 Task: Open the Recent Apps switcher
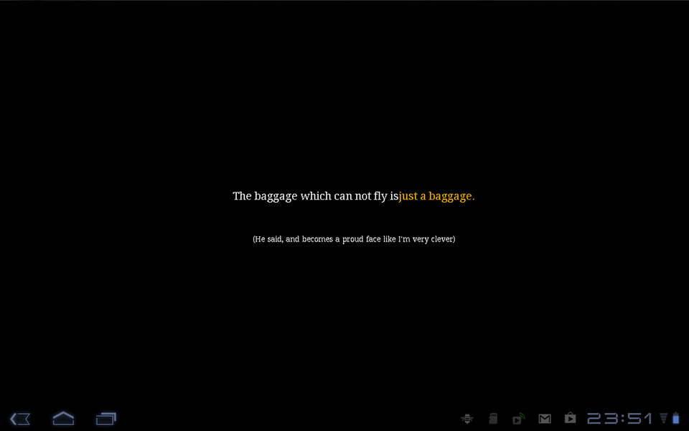click(x=106, y=418)
